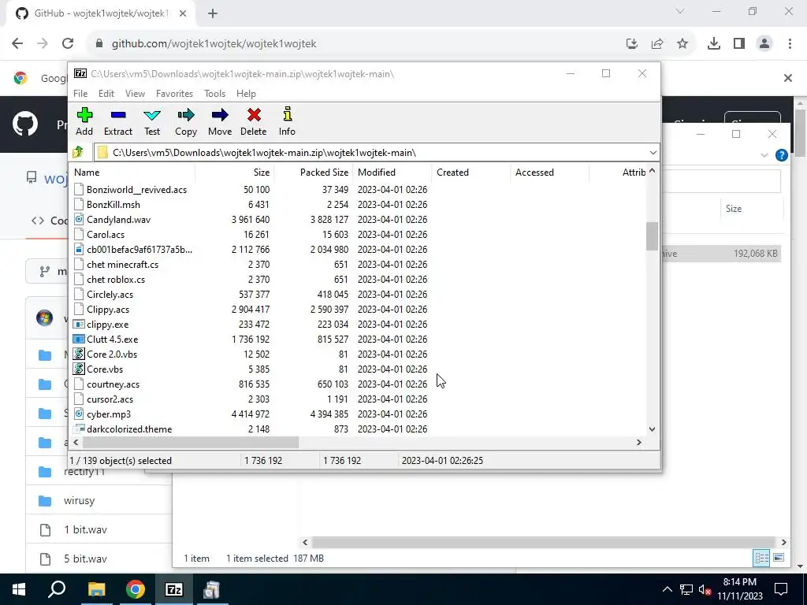This screenshot has height=605, width=807.
Task: Open the Chrome profile avatar
Action: click(x=764, y=44)
